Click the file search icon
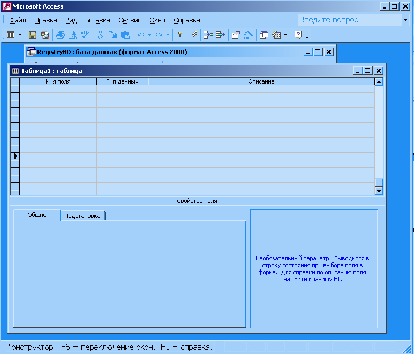Screen dimensions: 414x354 click(45, 35)
